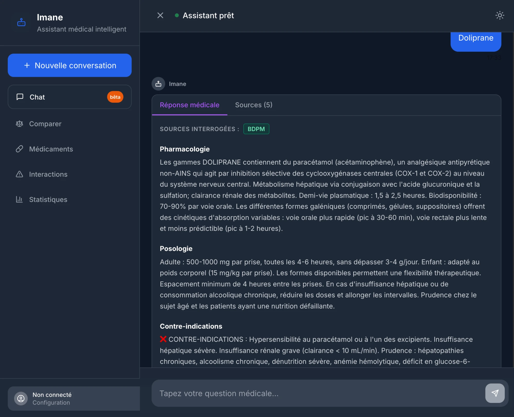Click the red cross contre-indications icon
Viewport: 514px width, 417px height.
163,339
